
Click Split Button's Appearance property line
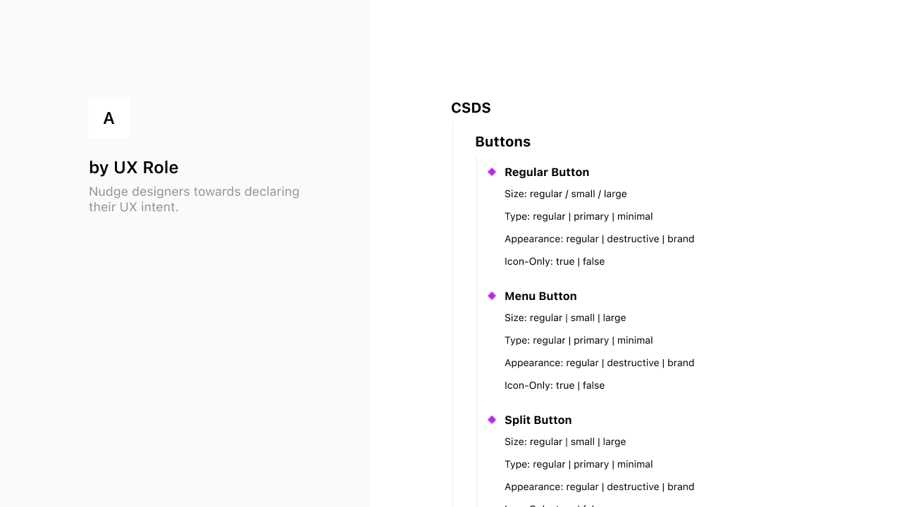point(599,487)
